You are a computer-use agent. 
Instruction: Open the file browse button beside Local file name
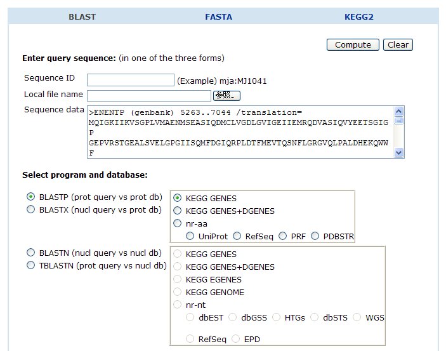(x=226, y=96)
